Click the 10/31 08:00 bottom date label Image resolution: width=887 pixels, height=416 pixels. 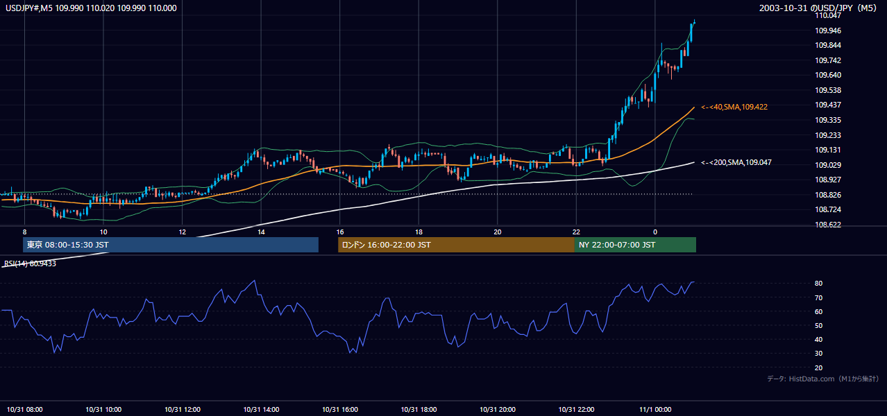24,410
